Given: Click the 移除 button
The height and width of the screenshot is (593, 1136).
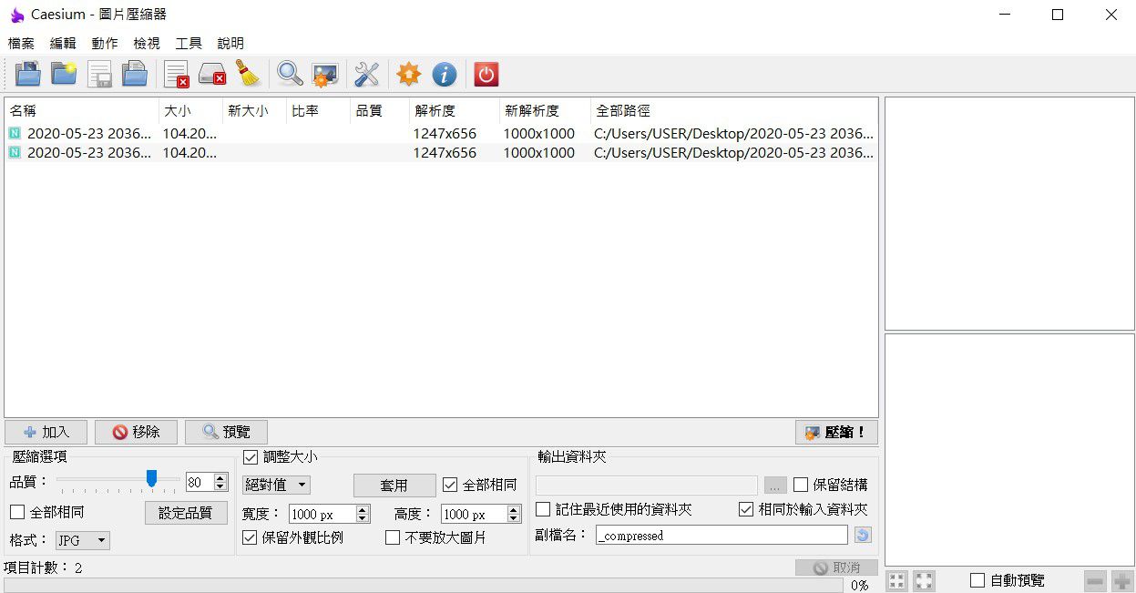Looking at the screenshot, I should [136, 432].
